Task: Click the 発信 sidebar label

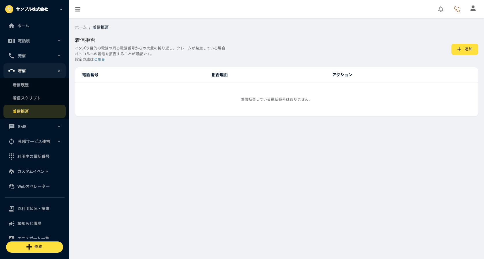Action: click(22, 56)
